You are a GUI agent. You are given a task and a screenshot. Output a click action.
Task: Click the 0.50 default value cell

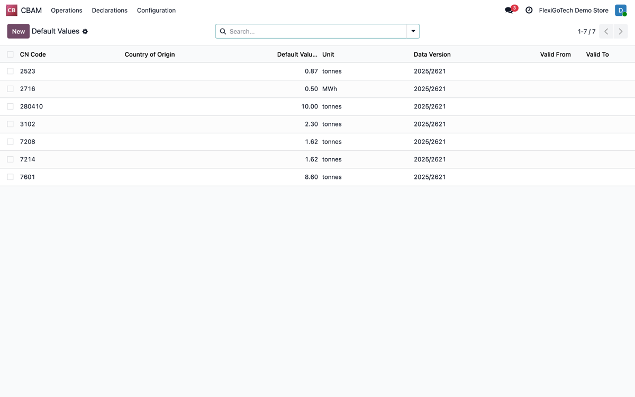pyautogui.click(x=311, y=89)
